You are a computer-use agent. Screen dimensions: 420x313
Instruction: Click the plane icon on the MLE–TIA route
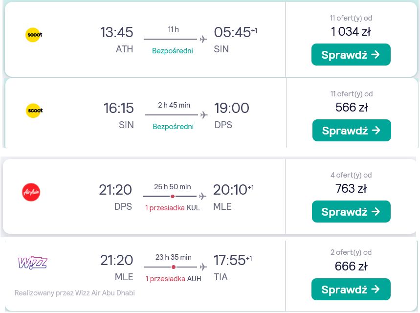coord(203,267)
